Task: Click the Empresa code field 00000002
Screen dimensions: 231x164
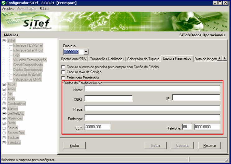Action: click(73, 52)
